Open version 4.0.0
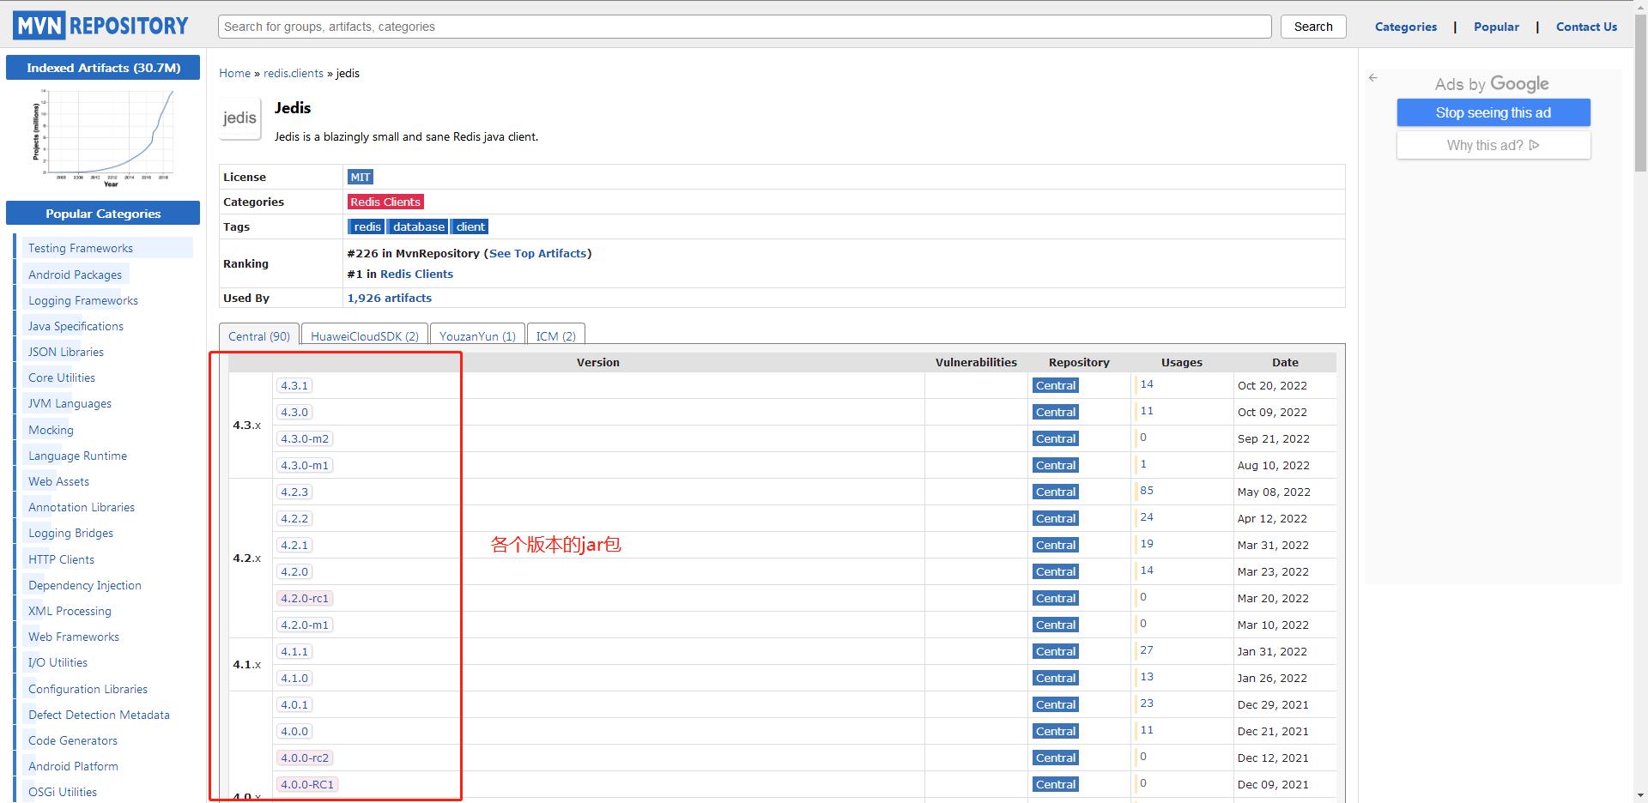The width and height of the screenshot is (1648, 803). click(x=294, y=731)
